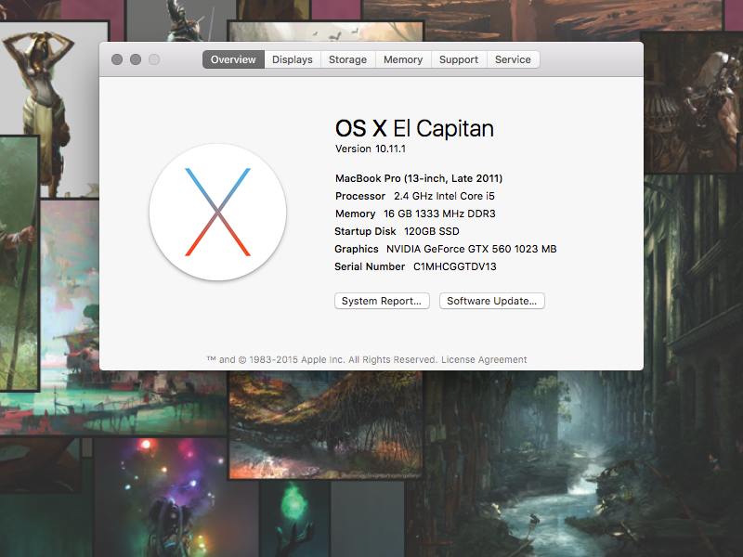Screen dimensions: 743x557
Task: Click the 16 GB 1333 MHz DDR3 value
Action: pos(439,214)
